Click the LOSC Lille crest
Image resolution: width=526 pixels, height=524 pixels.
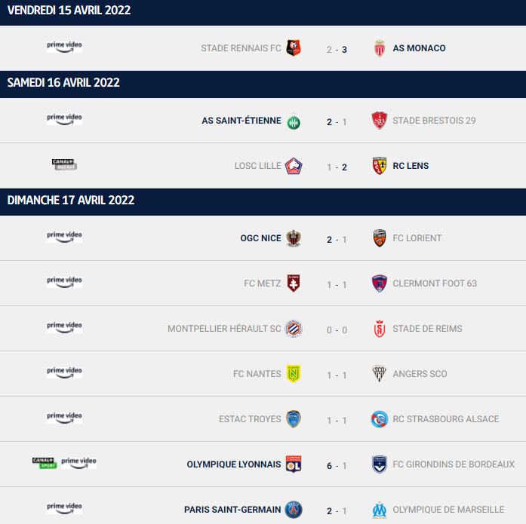pyautogui.click(x=294, y=166)
